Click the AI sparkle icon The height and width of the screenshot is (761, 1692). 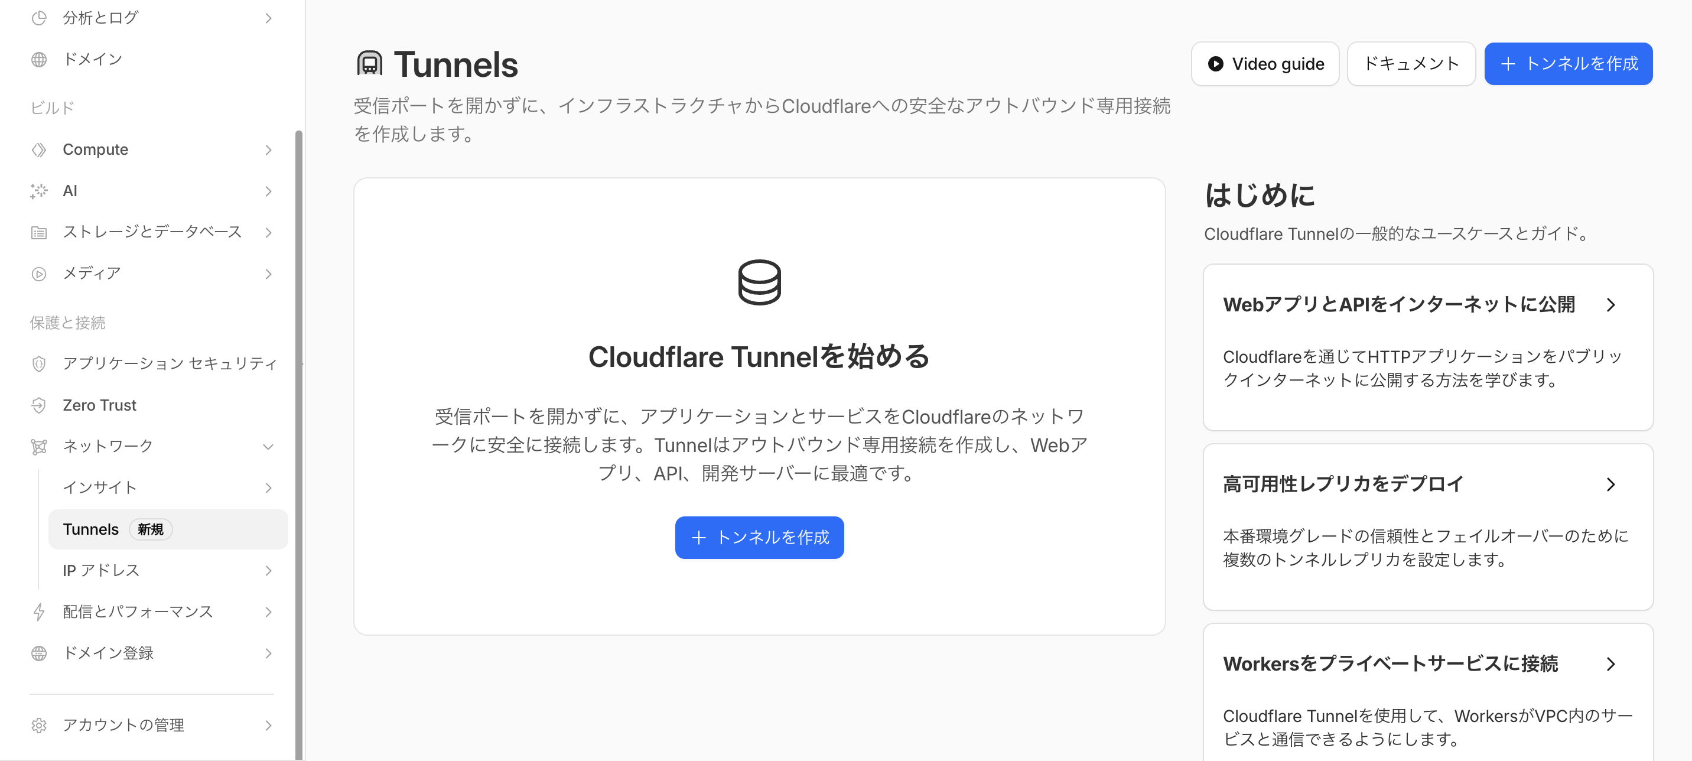pyautogui.click(x=39, y=191)
